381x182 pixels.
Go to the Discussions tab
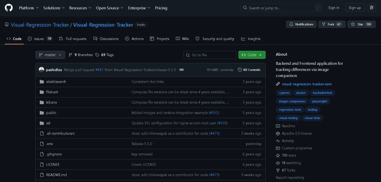106,39
